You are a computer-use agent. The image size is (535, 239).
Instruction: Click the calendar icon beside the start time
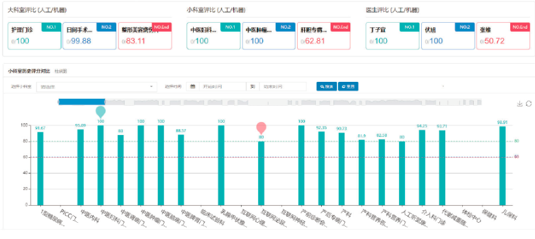coord(192,86)
